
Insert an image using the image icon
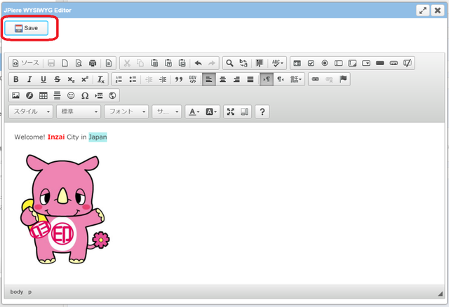pyautogui.click(x=16, y=95)
